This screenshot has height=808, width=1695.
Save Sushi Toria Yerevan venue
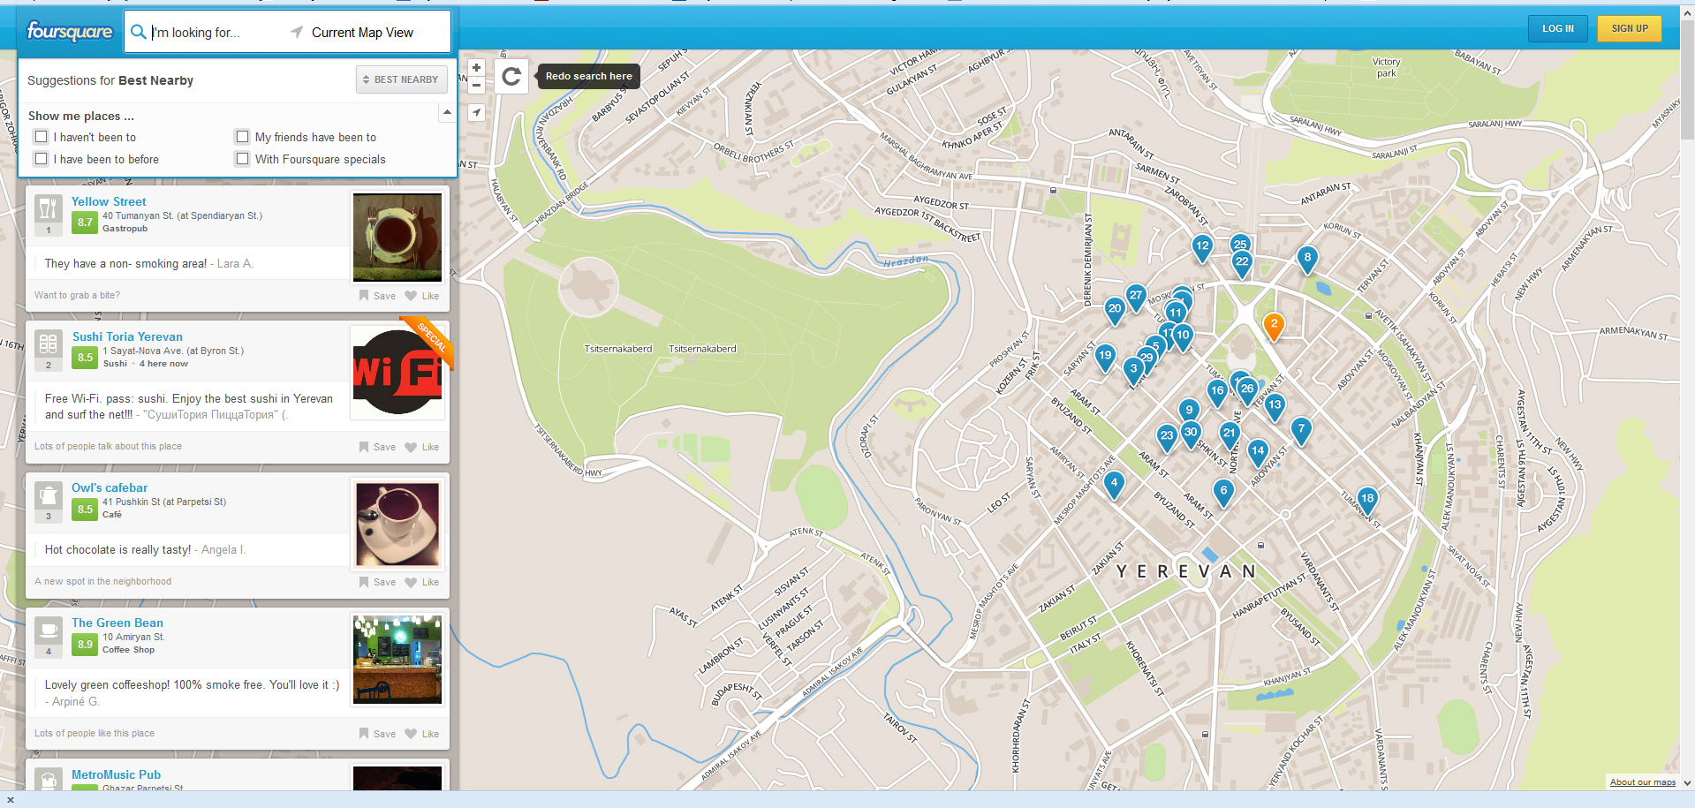[x=377, y=447]
